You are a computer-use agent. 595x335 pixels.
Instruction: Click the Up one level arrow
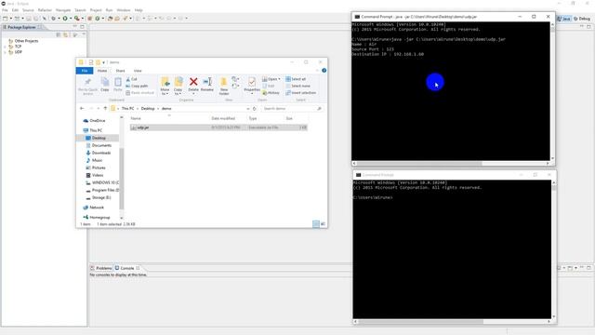tap(105, 109)
